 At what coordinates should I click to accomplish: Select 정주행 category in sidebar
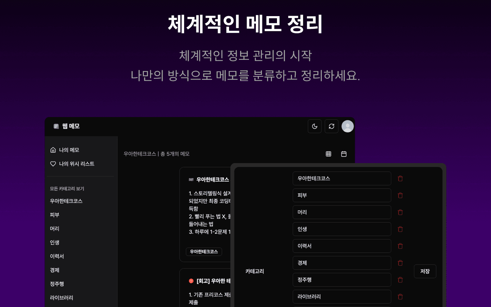point(57,284)
